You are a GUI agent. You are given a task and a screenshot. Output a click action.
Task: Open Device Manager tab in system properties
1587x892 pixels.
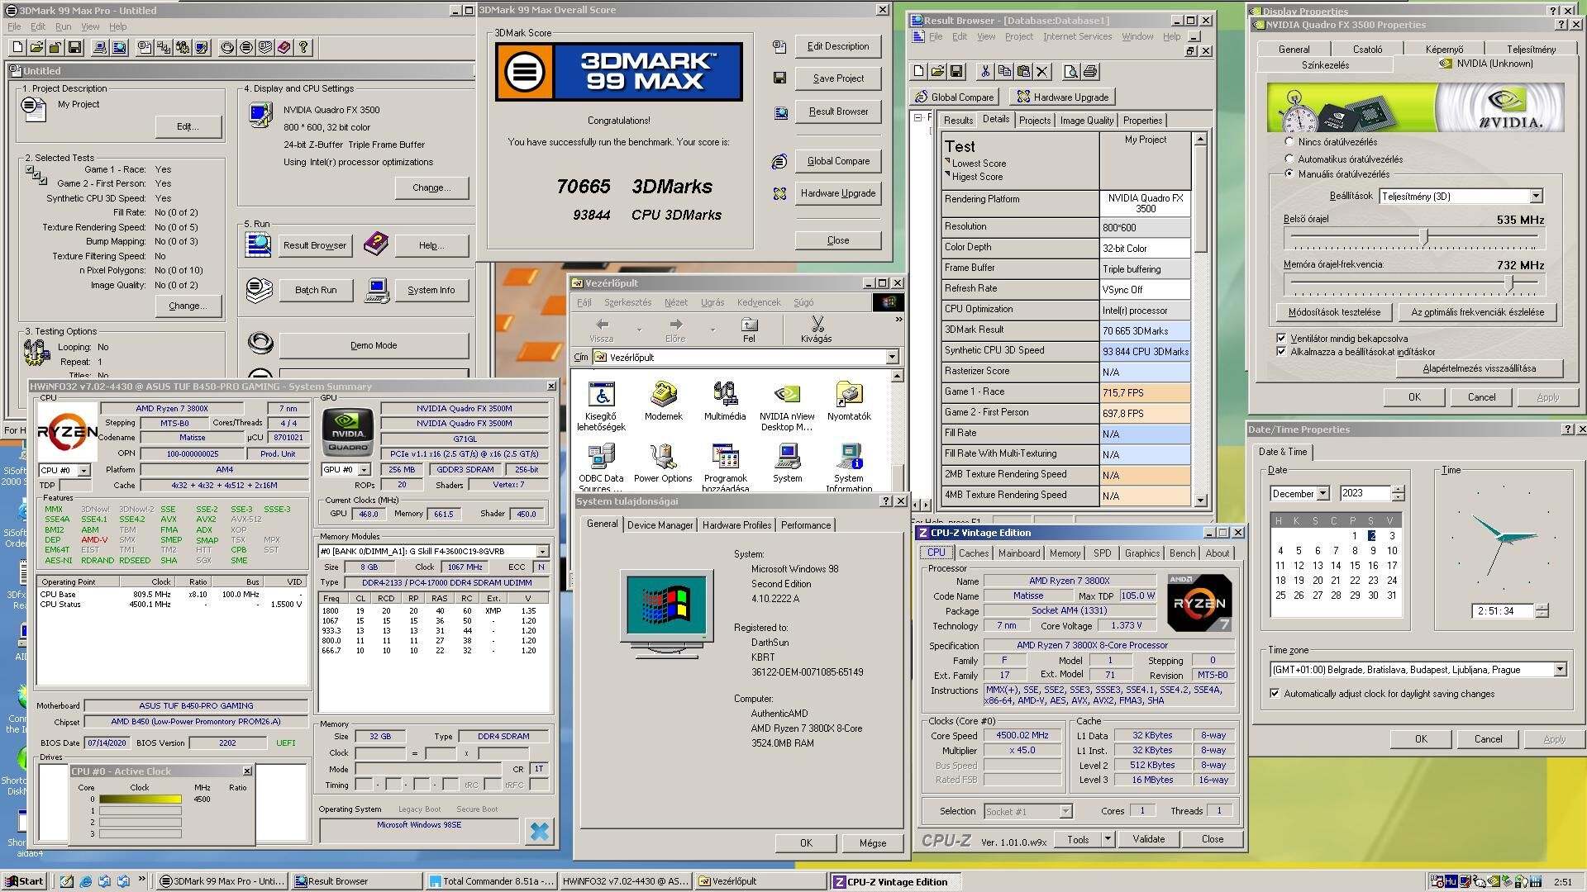coord(660,525)
